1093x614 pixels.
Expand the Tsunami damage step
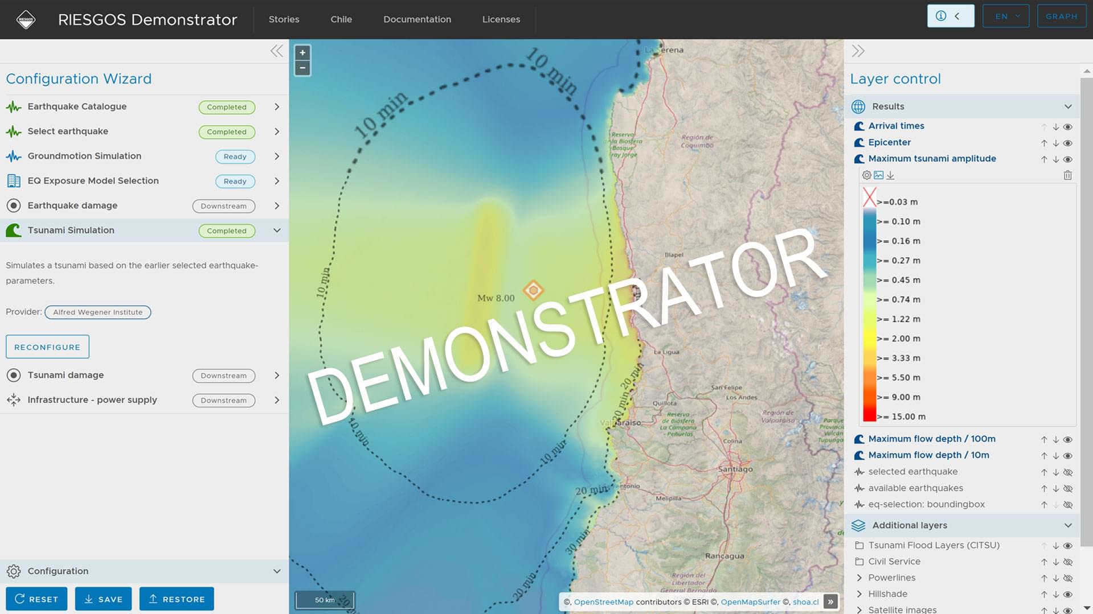point(277,376)
